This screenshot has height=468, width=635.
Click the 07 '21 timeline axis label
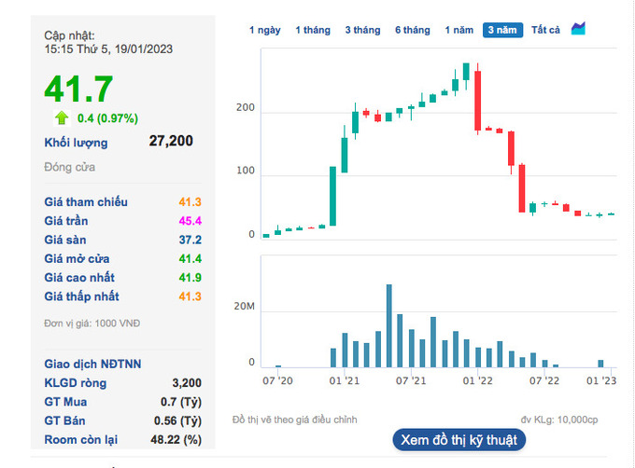411,380
